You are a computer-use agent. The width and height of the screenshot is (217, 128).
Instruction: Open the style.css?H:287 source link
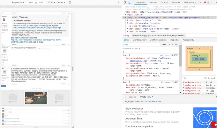[170, 82]
